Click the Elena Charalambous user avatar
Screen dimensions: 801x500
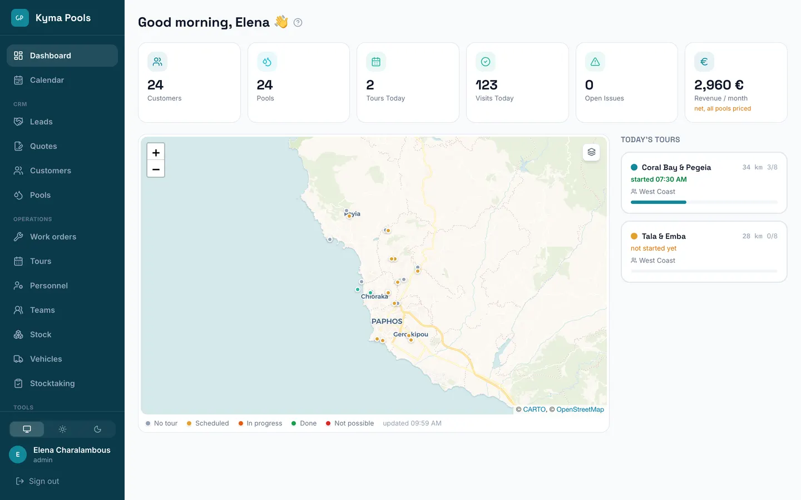tap(18, 454)
